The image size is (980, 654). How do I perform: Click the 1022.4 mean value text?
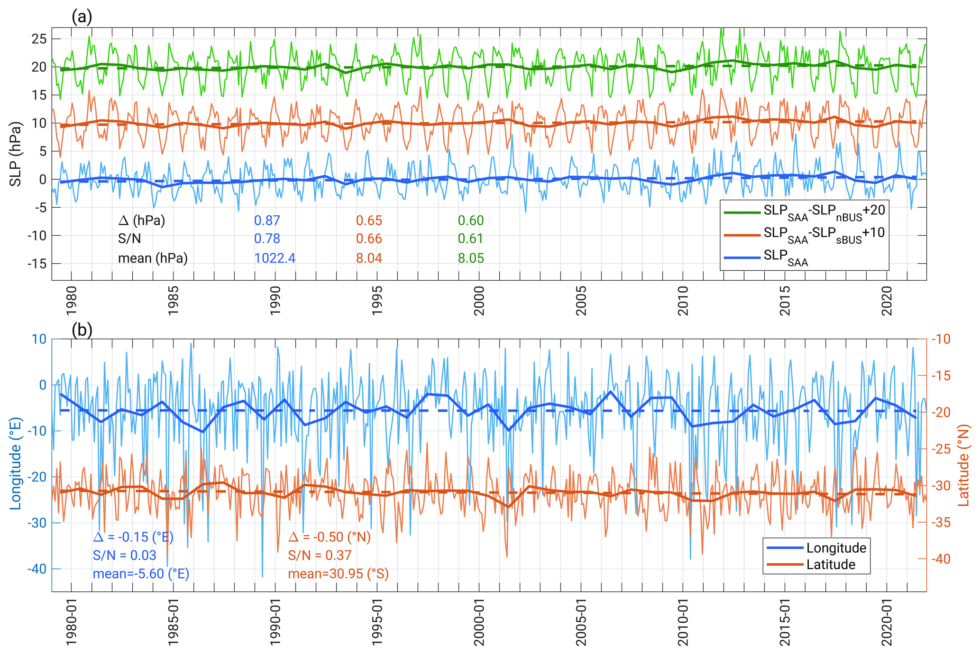pos(275,258)
